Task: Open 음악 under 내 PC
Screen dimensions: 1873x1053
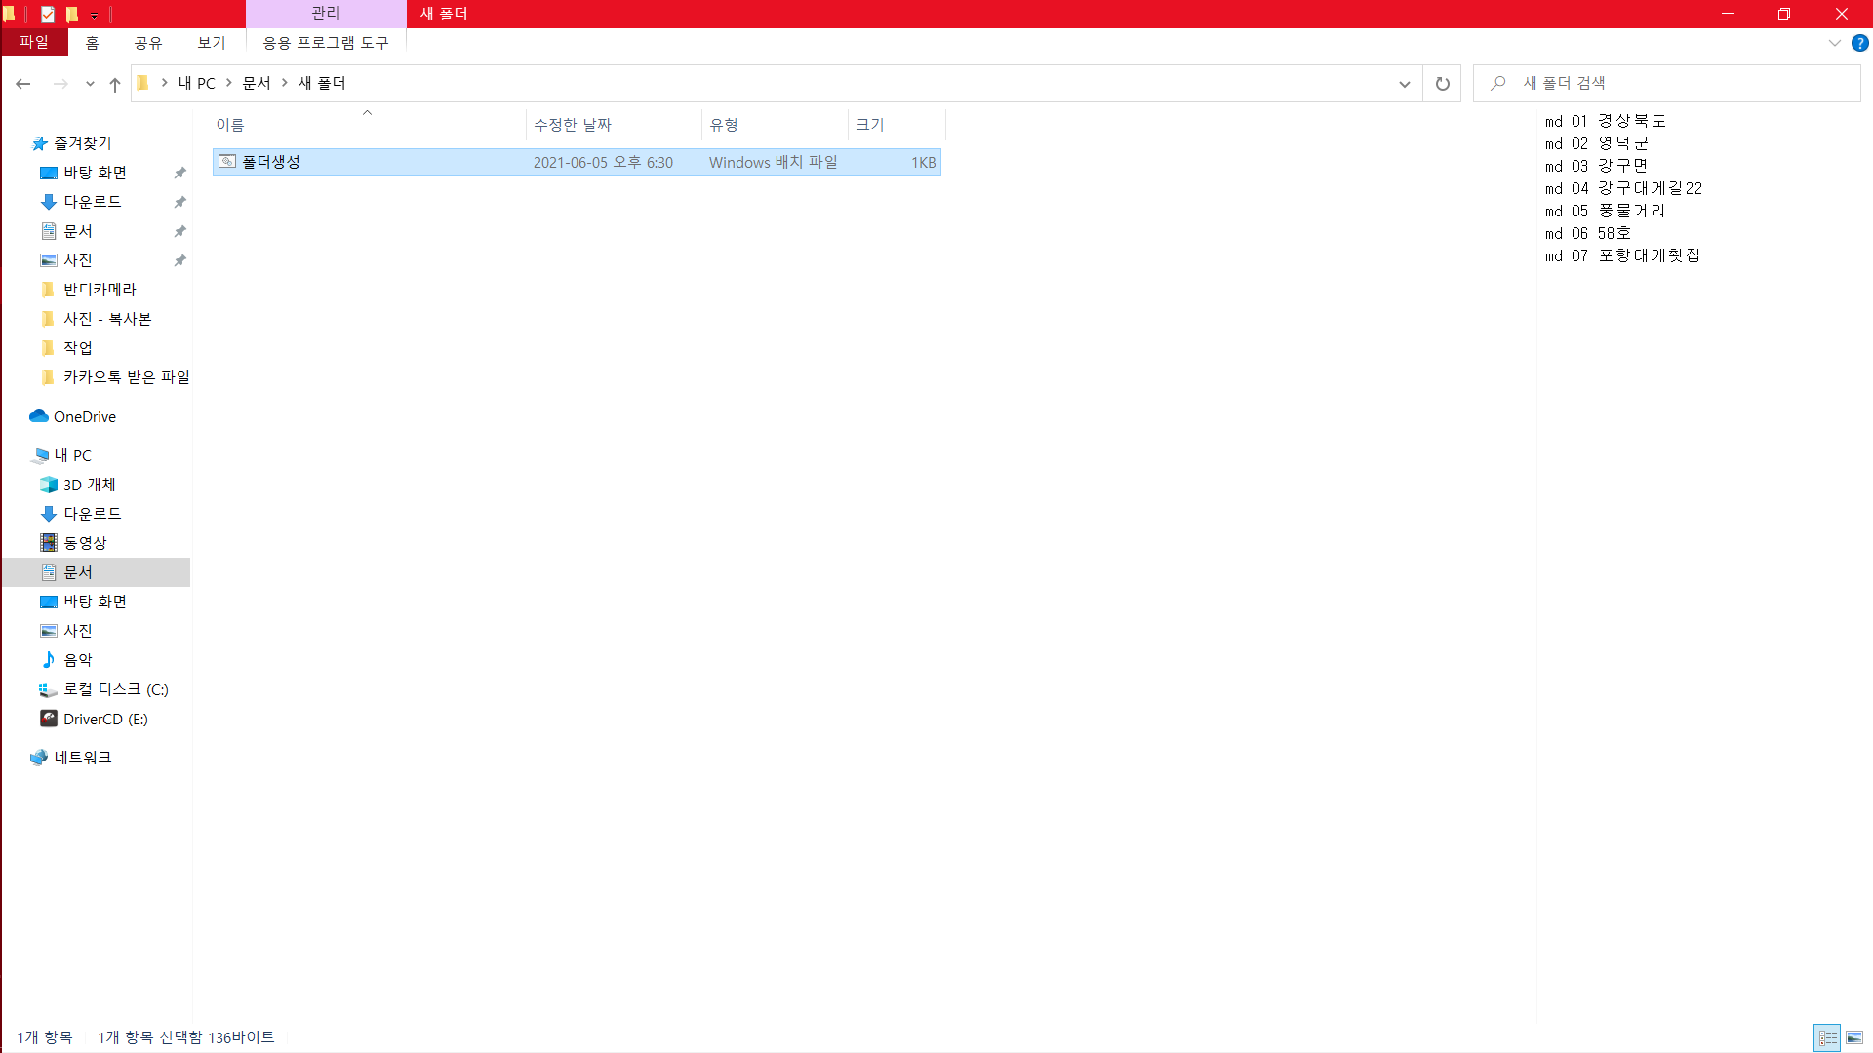Action: click(77, 660)
